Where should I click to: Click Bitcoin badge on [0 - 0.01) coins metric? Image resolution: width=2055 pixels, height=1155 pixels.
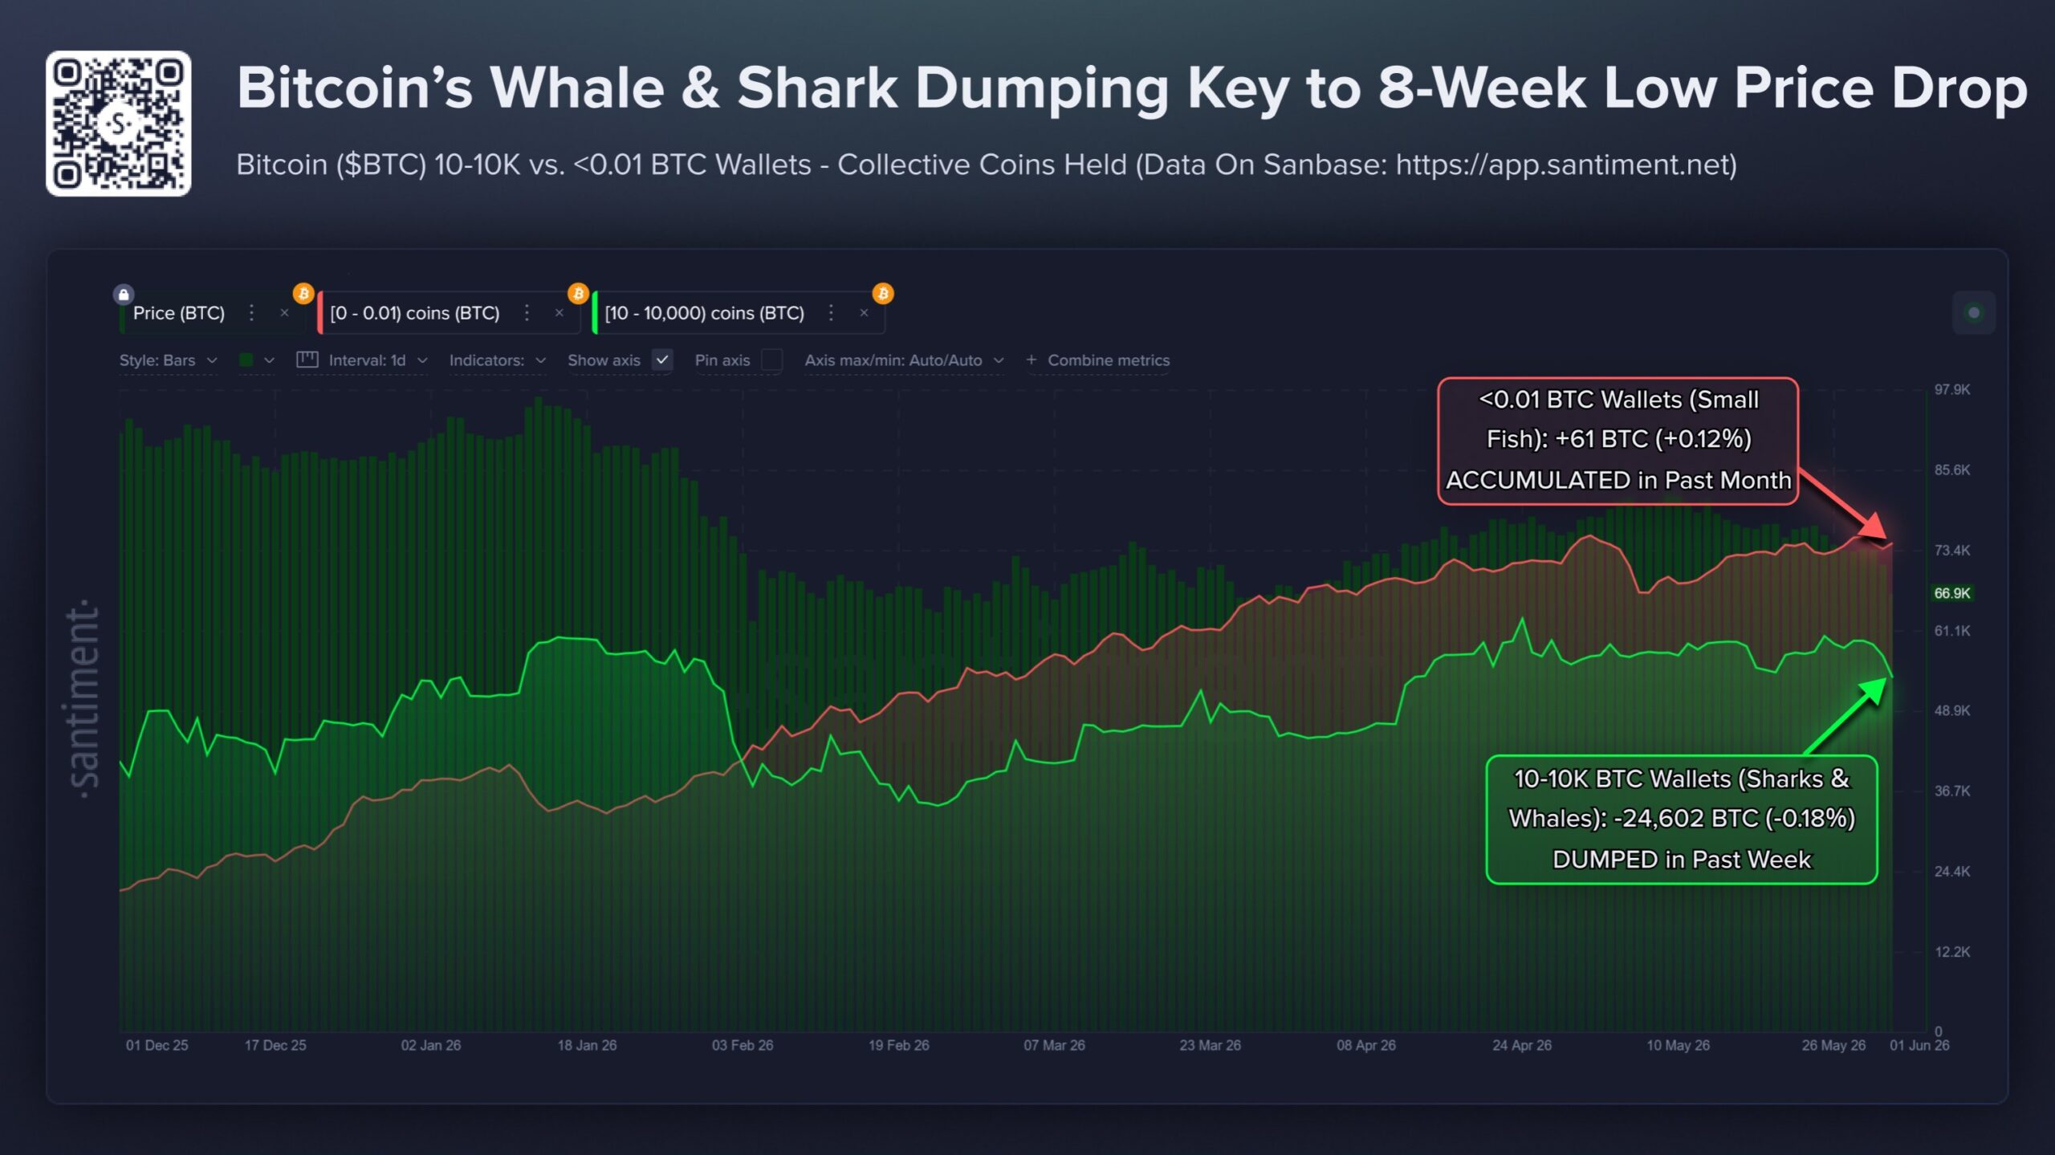pyautogui.click(x=578, y=294)
